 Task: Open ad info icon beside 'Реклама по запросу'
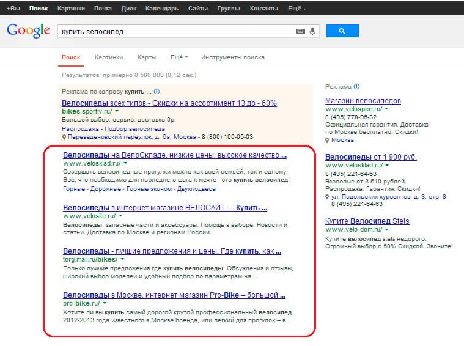point(157,92)
